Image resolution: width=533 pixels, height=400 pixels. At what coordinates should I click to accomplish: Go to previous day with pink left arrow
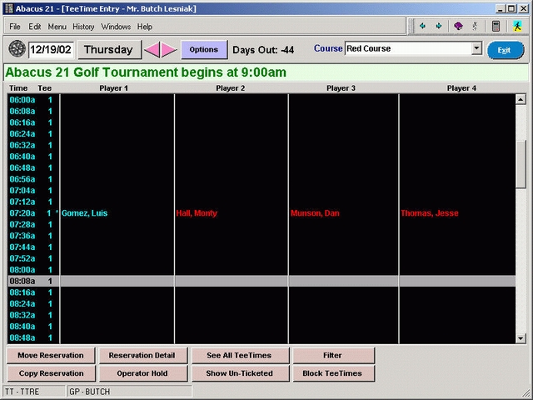pyautogui.click(x=152, y=50)
